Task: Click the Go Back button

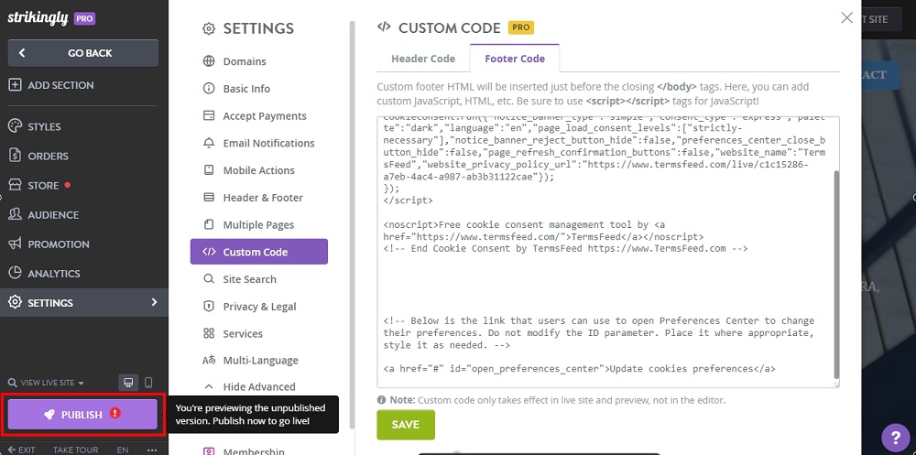Action: pos(83,52)
